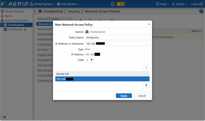Open the CIDR dropdown
This screenshot has height=121, width=205.
(89, 60)
